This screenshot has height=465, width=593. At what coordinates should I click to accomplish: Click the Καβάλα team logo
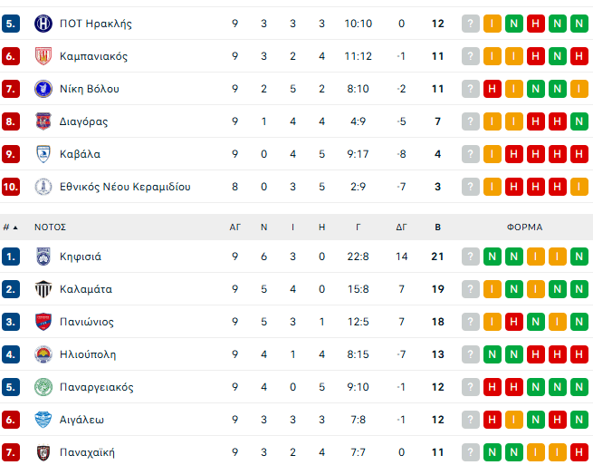pyautogui.click(x=43, y=154)
